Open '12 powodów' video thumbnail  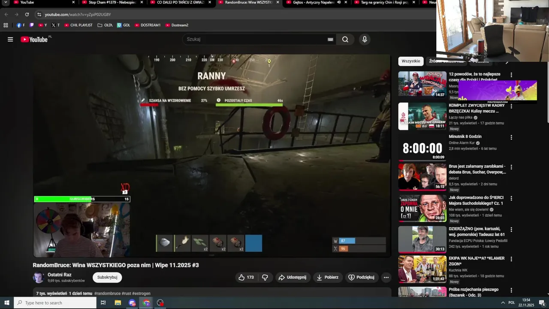pyautogui.click(x=422, y=85)
